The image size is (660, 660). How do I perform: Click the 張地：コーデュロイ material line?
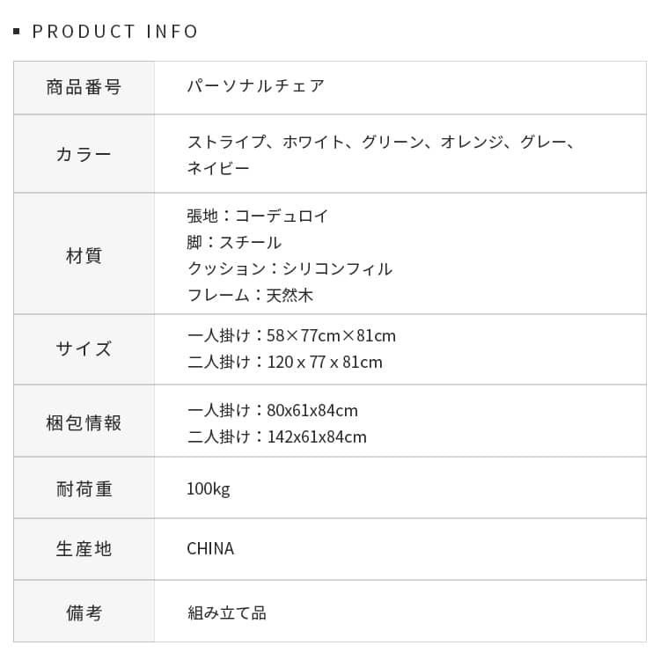pyautogui.click(x=258, y=216)
